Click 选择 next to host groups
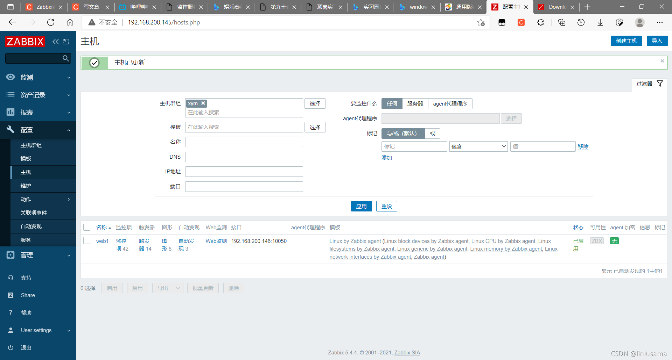The height and width of the screenshot is (360, 672). pyautogui.click(x=315, y=103)
